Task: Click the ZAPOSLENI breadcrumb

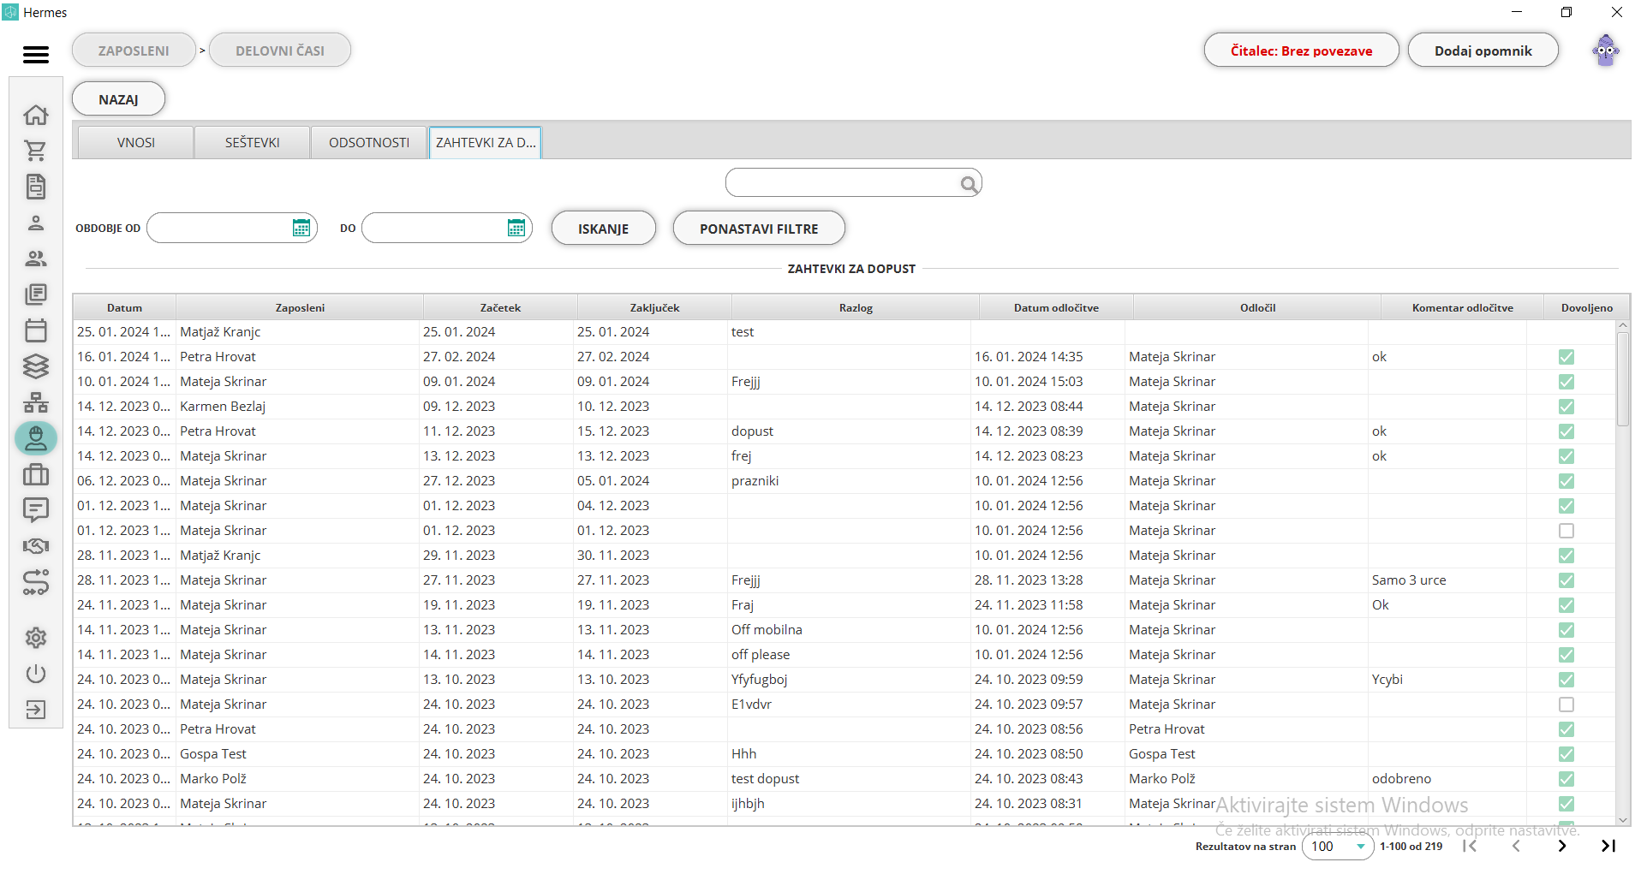Action: (x=134, y=51)
